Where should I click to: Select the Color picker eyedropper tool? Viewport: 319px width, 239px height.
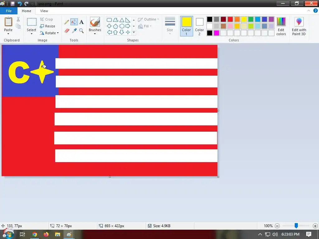tap(74, 31)
